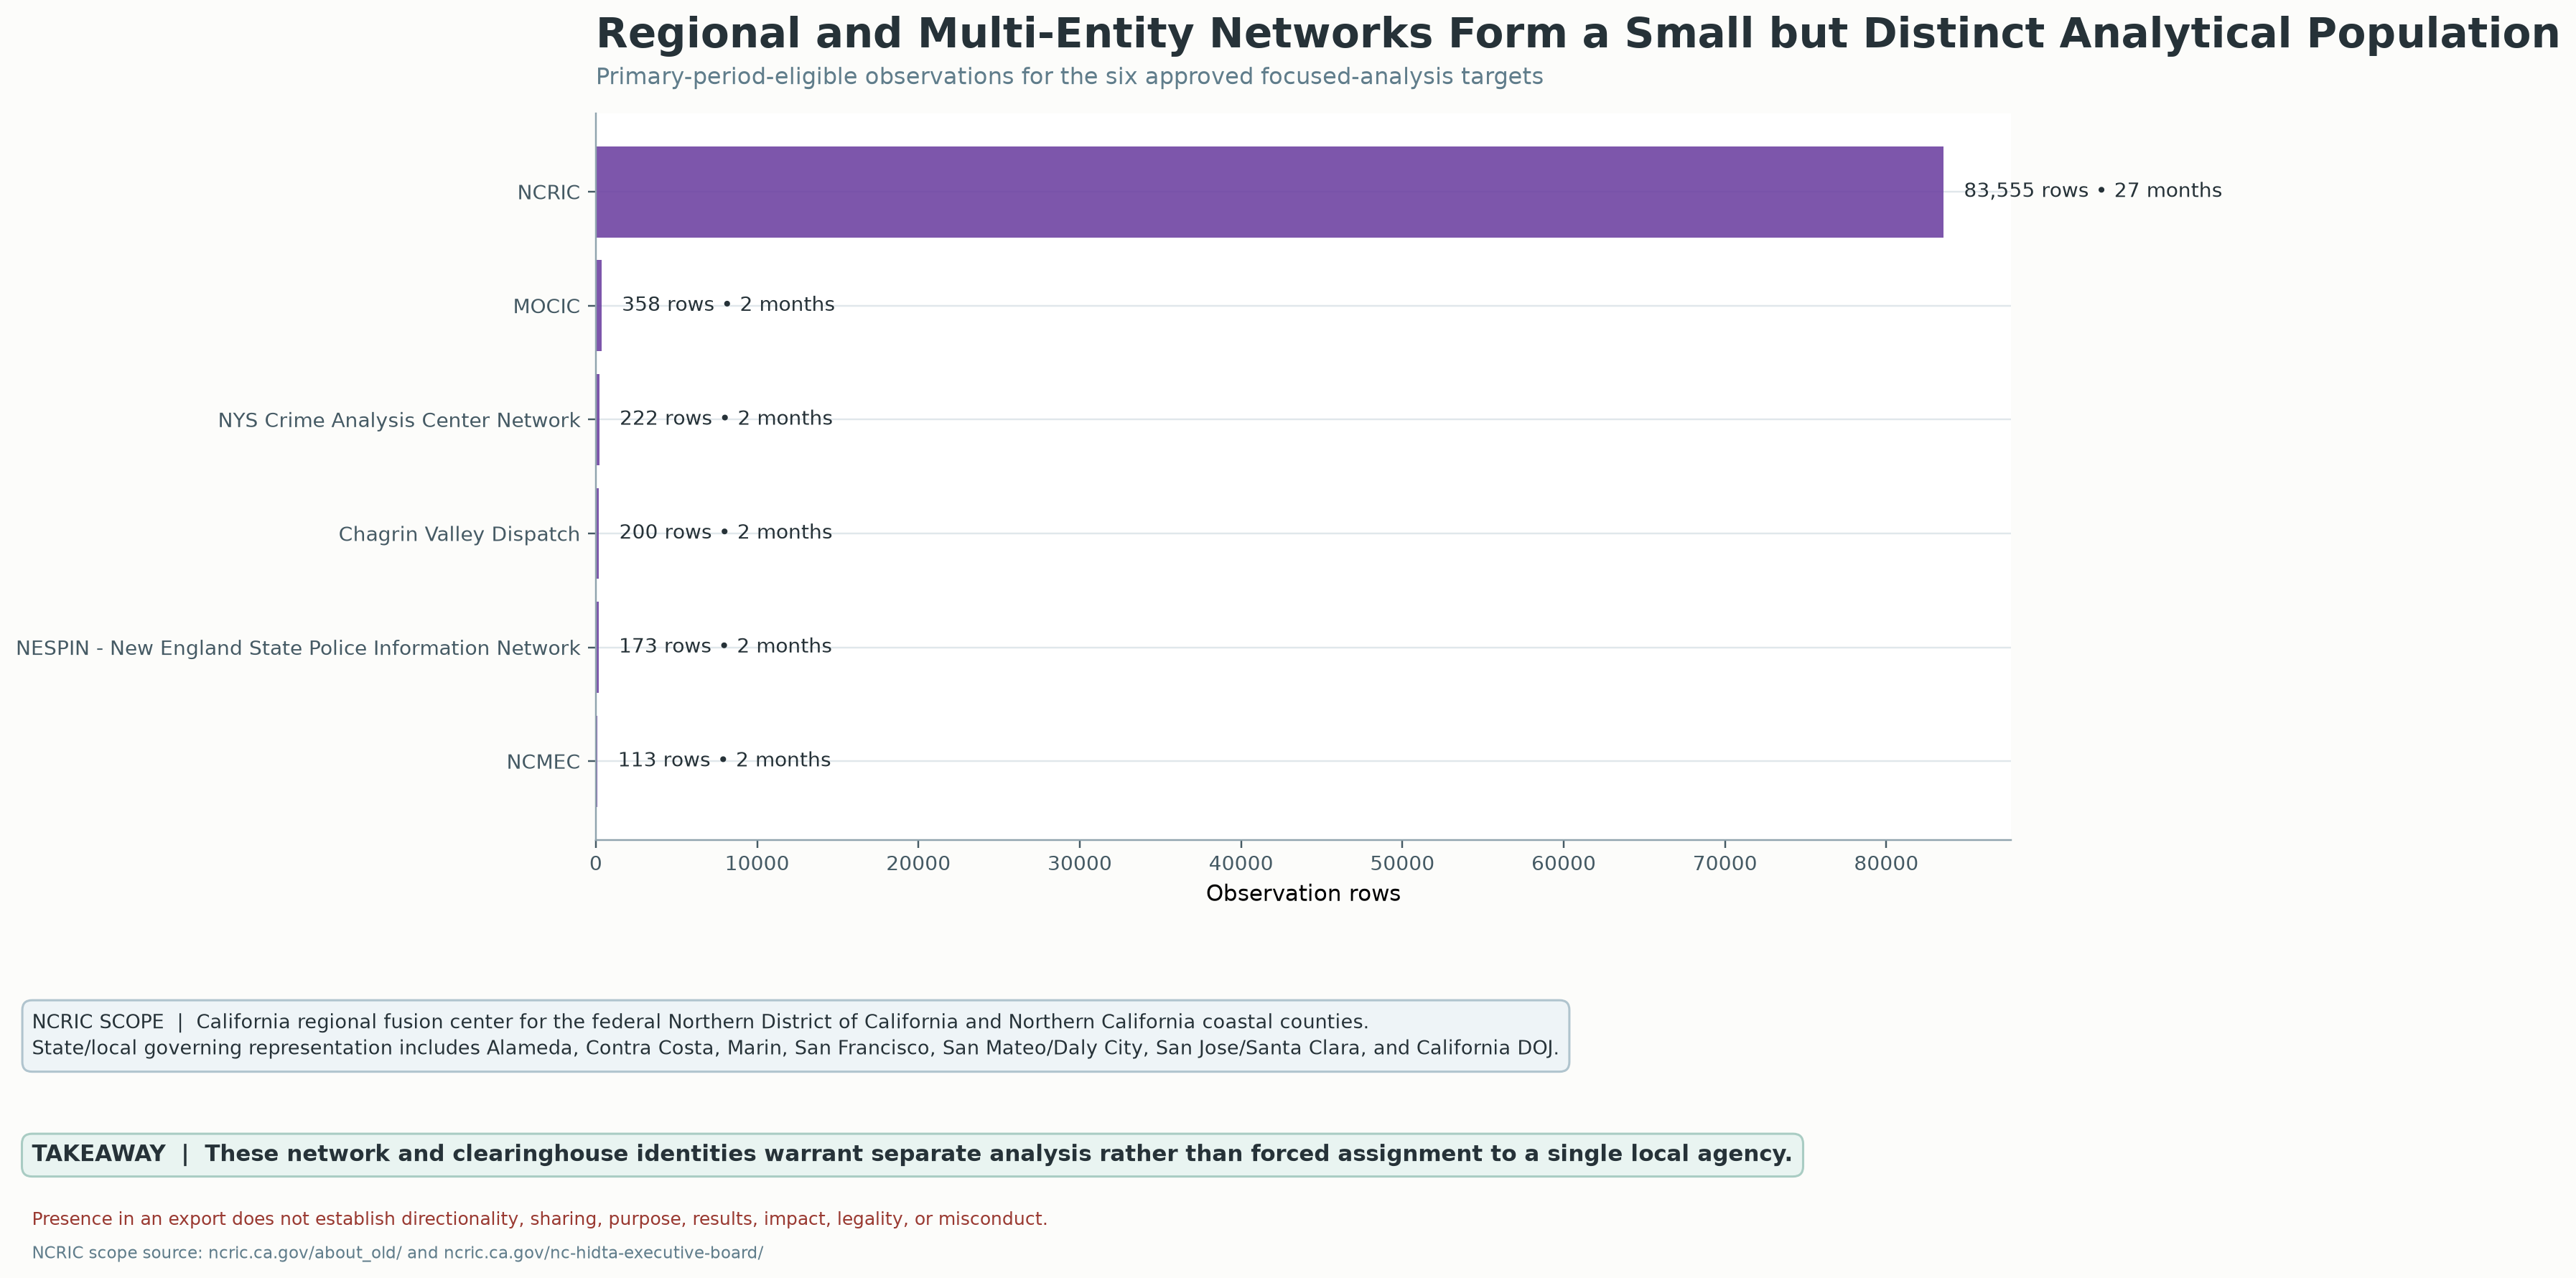Click the small MOCIC bar
This screenshot has height=1278, width=2576.
point(599,306)
